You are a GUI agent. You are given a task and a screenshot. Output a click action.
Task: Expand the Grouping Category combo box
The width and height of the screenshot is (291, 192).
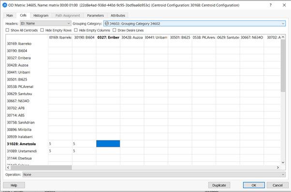pos(194,24)
